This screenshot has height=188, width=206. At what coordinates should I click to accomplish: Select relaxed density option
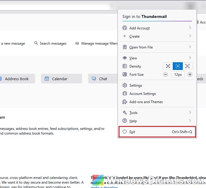click(x=187, y=66)
